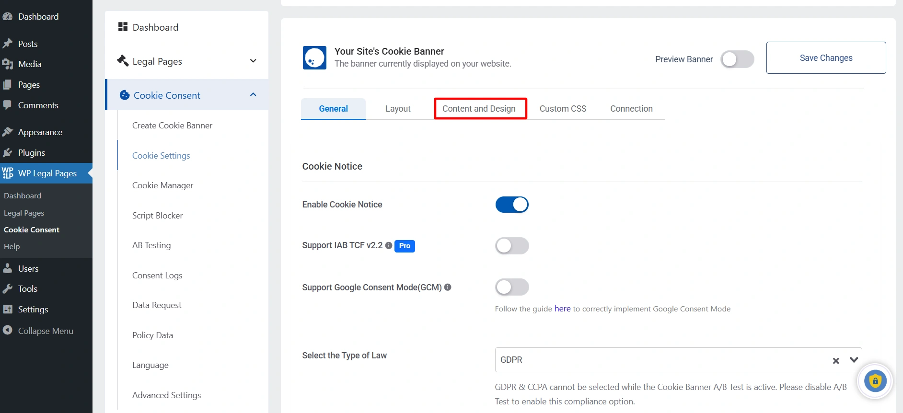
Task: Click info icon beside Google Consent Mode
Action: [x=448, y=287]
